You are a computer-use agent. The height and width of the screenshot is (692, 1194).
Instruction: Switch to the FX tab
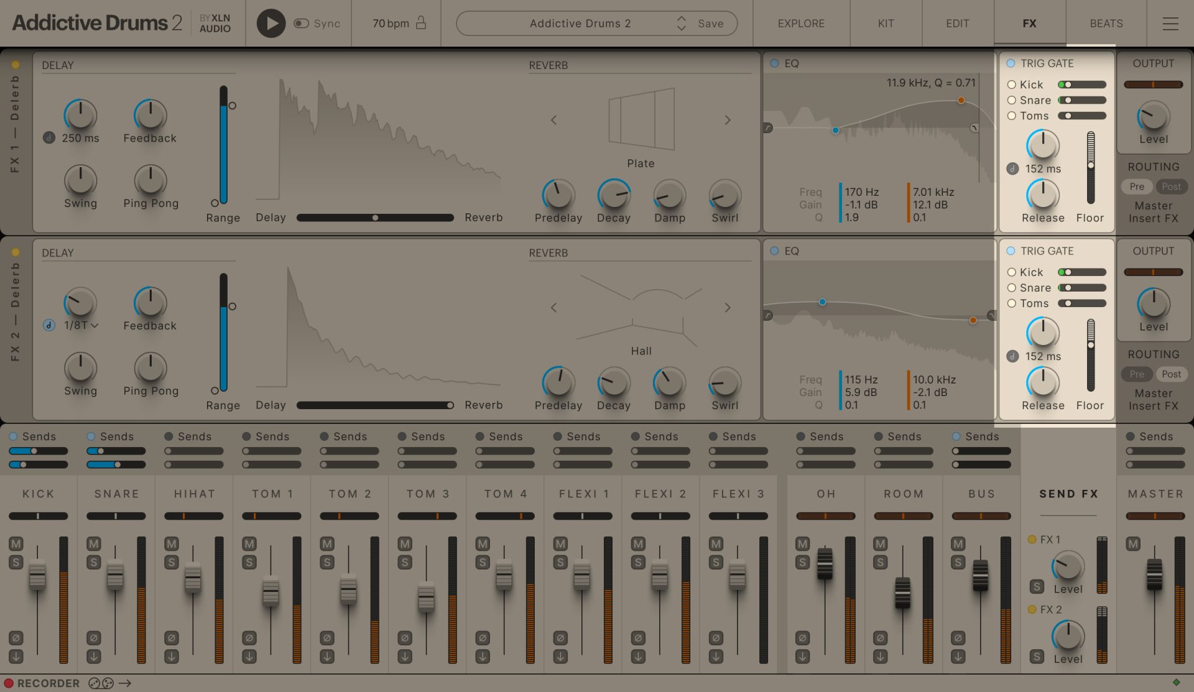point(1029,24)
